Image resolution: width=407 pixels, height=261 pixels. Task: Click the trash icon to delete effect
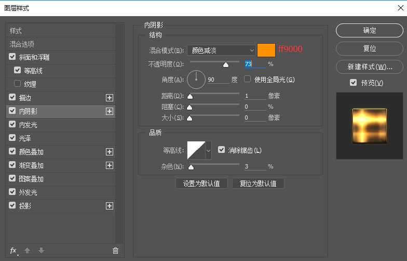115,251
